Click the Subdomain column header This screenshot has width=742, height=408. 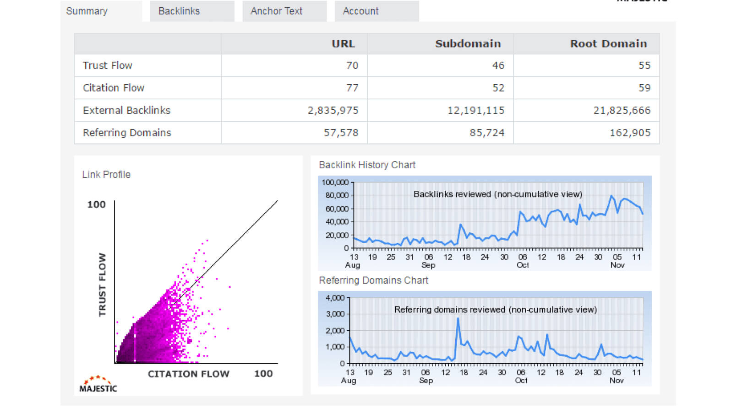pyautogui.click(x=468, y=44)
